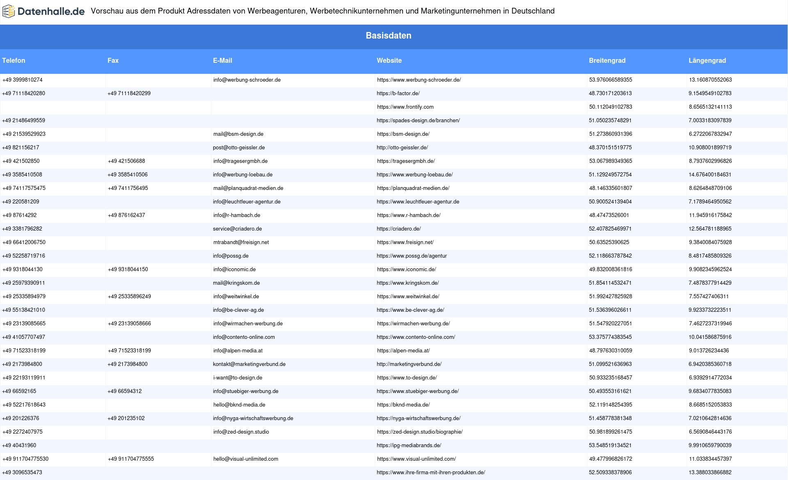Select email info@werbung-schroeder.de
The width and height of the screenshot is (788, 480).
click(x=247, y=80)
